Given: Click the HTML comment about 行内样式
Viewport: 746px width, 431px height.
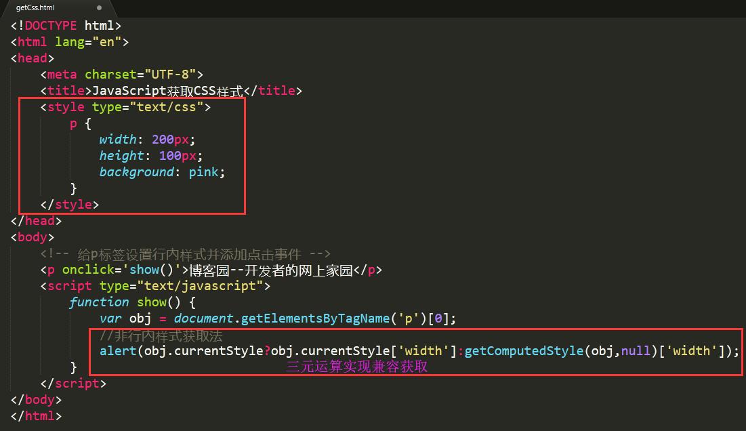Looking at the screenshot, I should click(x=185, y=254).
